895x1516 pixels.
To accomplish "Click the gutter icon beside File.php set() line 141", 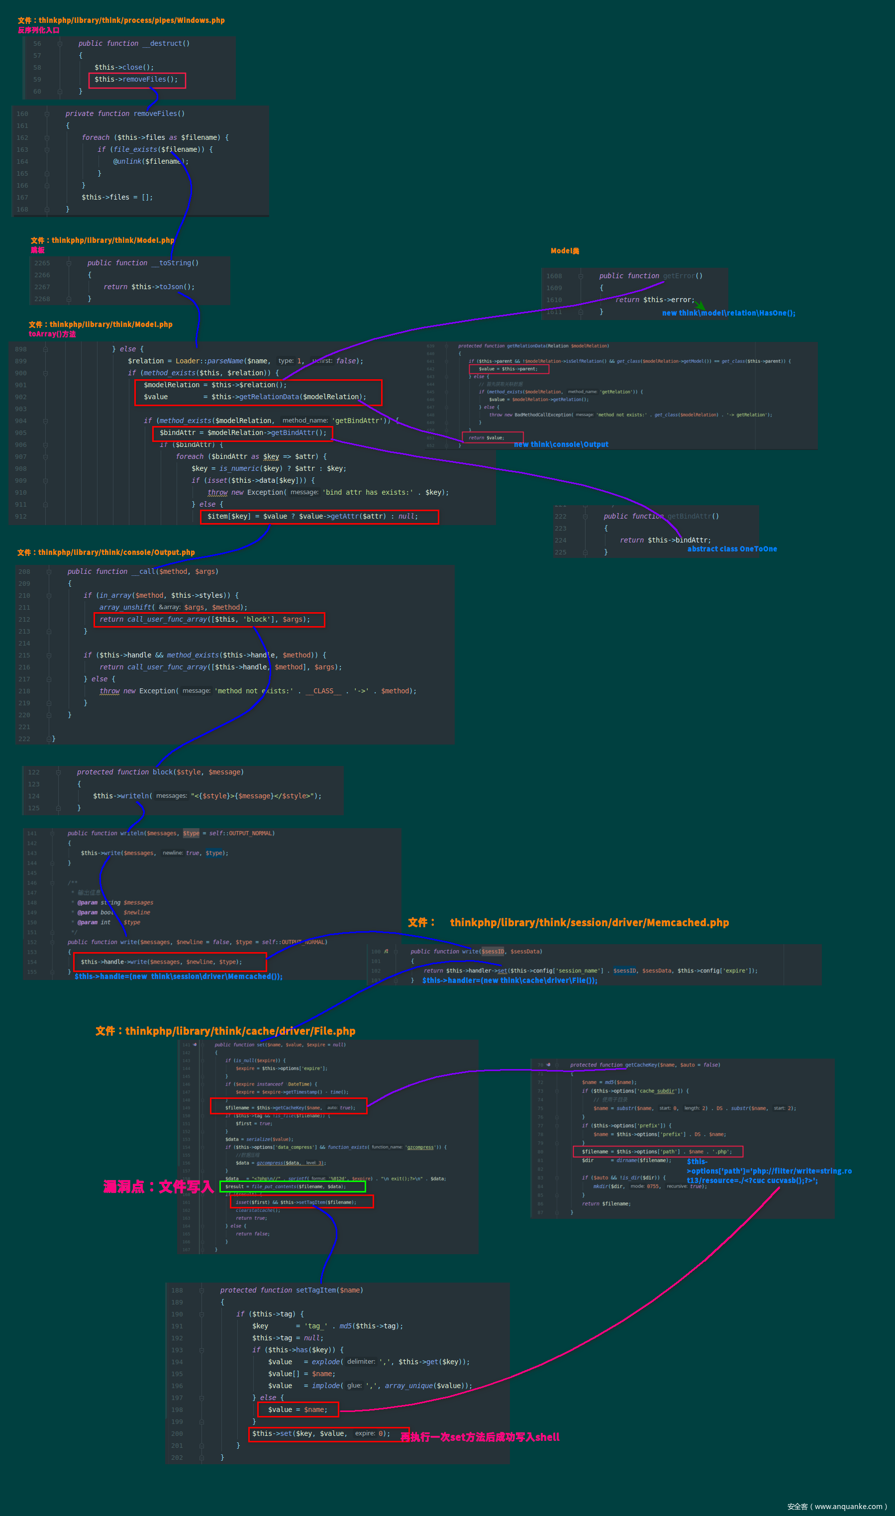I will (195, 1045).
